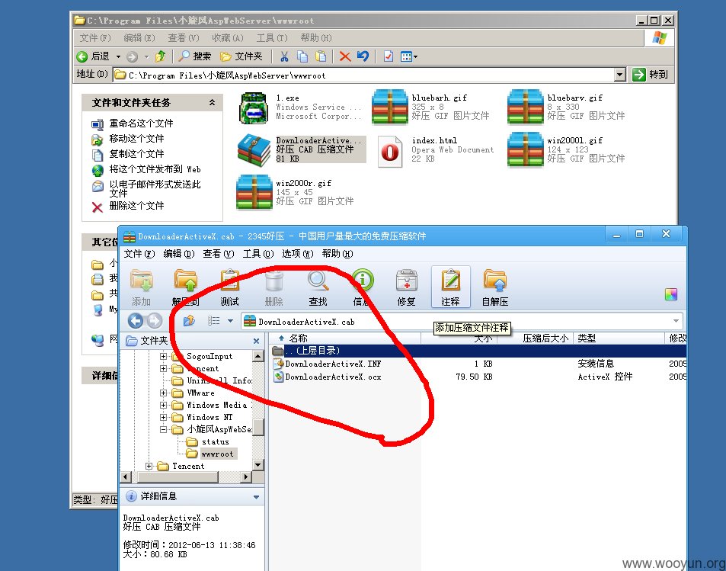726x571 pixels.
Task: Open the Back history dropdown arrow in Explorer
Action: pyautogui.click(x=118, y=57)
